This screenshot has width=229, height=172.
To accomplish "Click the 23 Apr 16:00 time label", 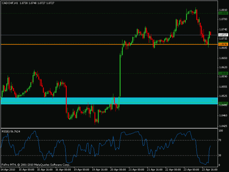I will pos(210,169).
